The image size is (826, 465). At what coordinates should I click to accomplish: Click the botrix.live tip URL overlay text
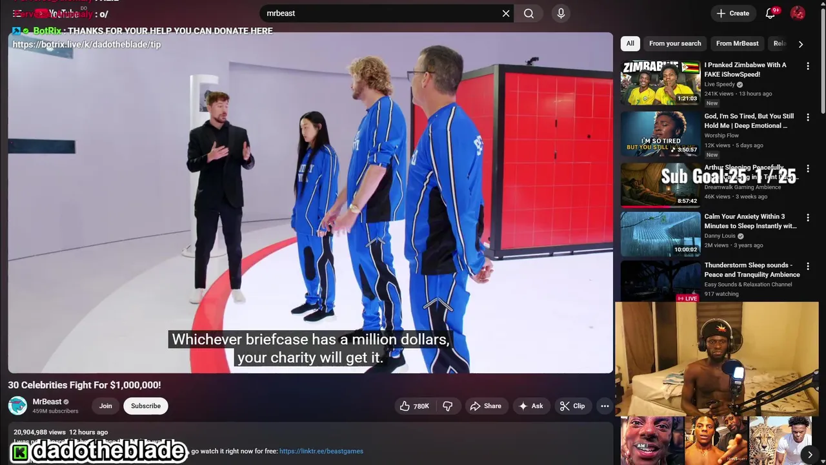pos(86,45)
